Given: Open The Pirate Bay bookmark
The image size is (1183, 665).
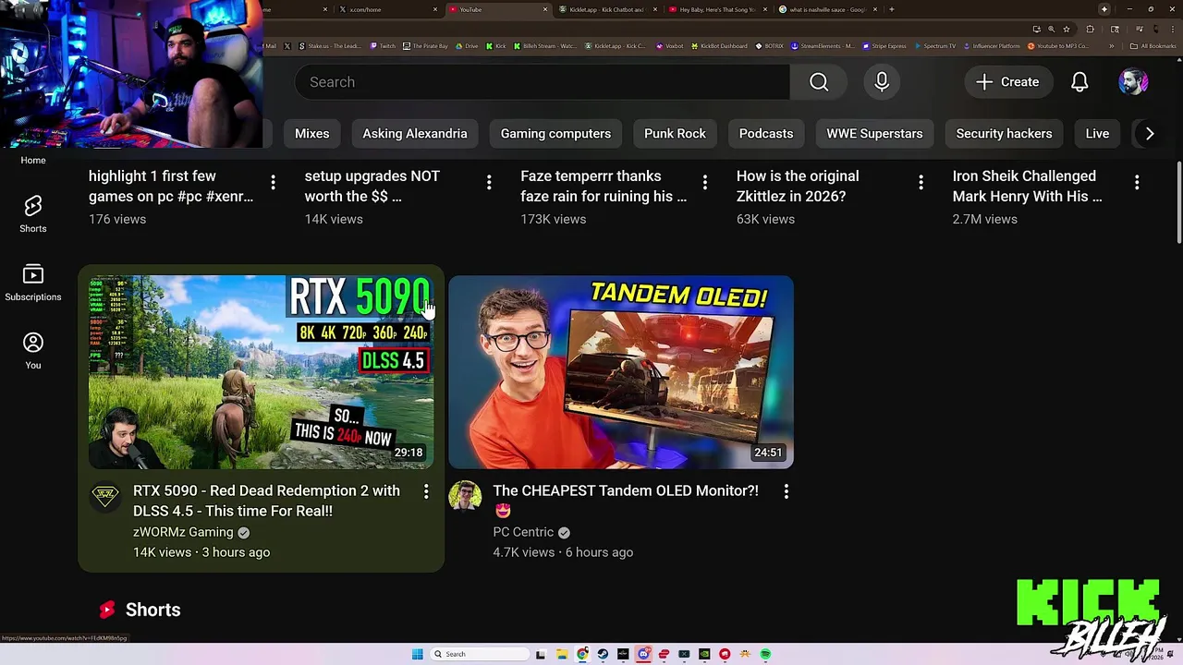Looking at the screenshot, I should pos(425,45).
